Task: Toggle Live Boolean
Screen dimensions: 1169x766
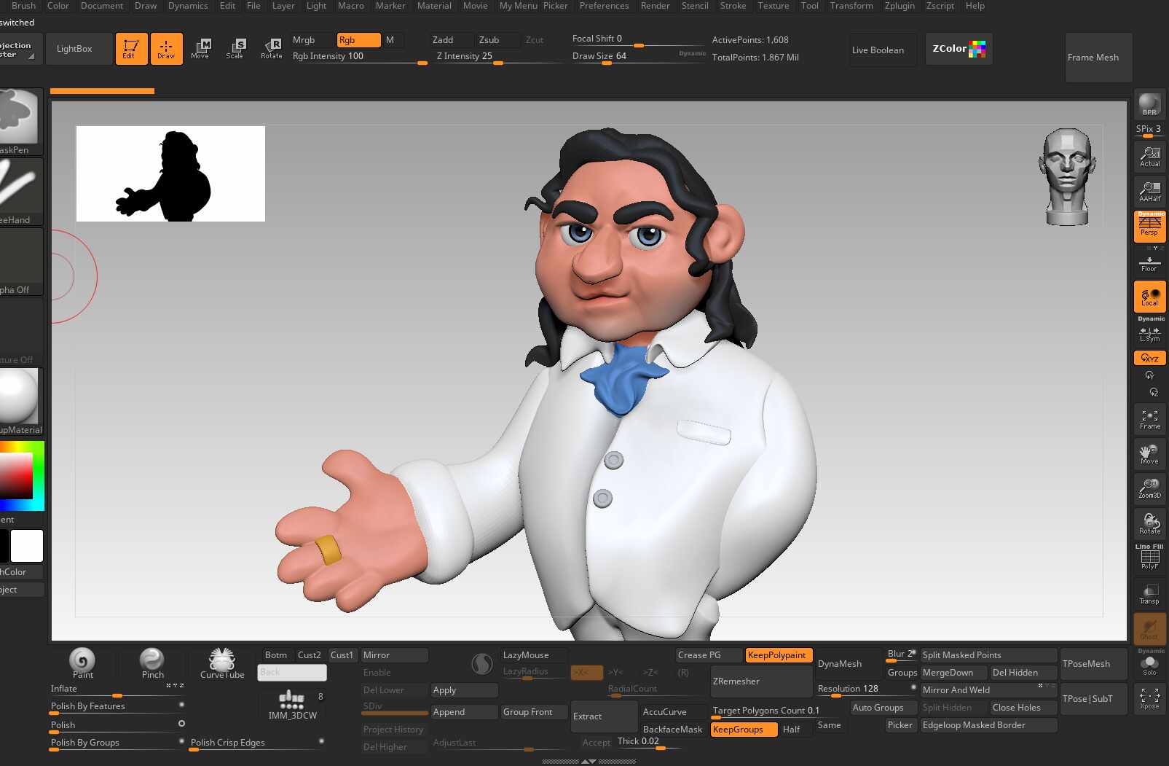Action: pyautogui.click(x=882, y=50)
